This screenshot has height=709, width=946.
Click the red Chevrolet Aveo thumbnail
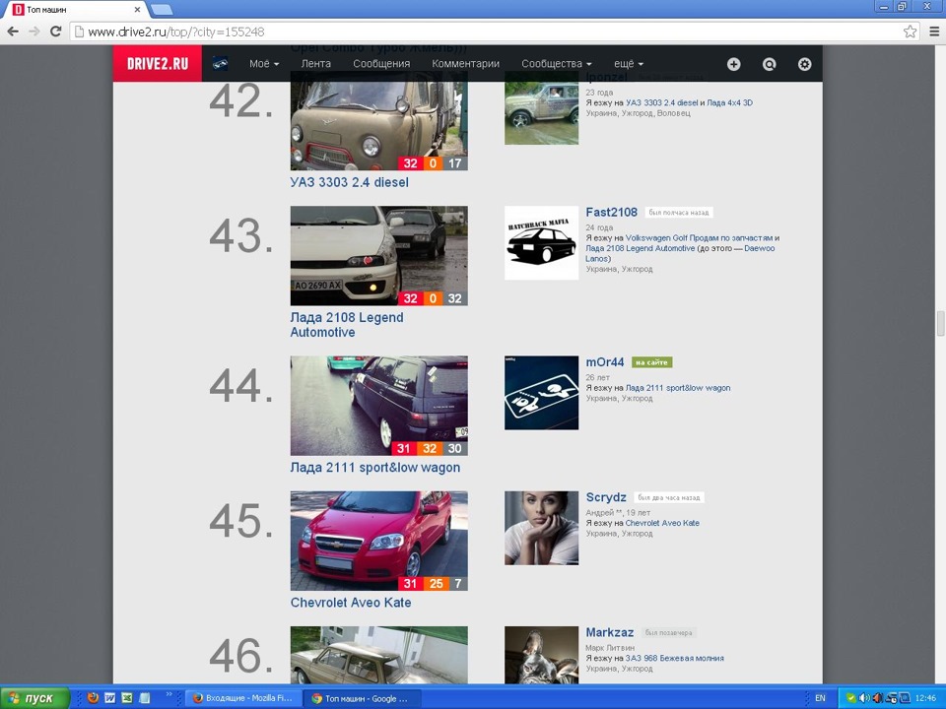tap(378, 541)
